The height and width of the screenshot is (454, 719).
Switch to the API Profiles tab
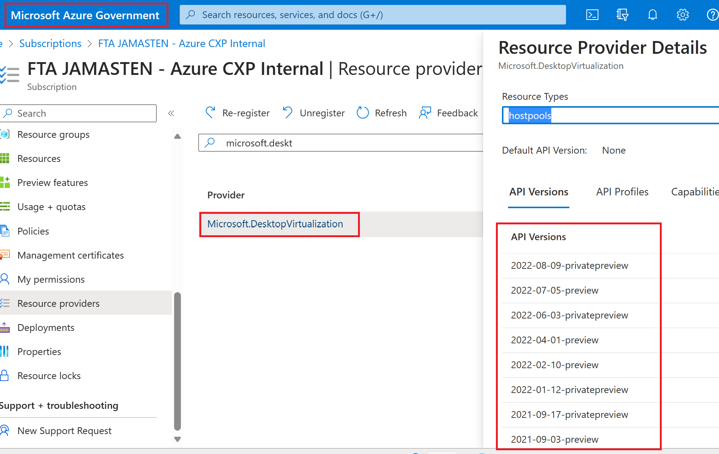click(x=622, y=192)
